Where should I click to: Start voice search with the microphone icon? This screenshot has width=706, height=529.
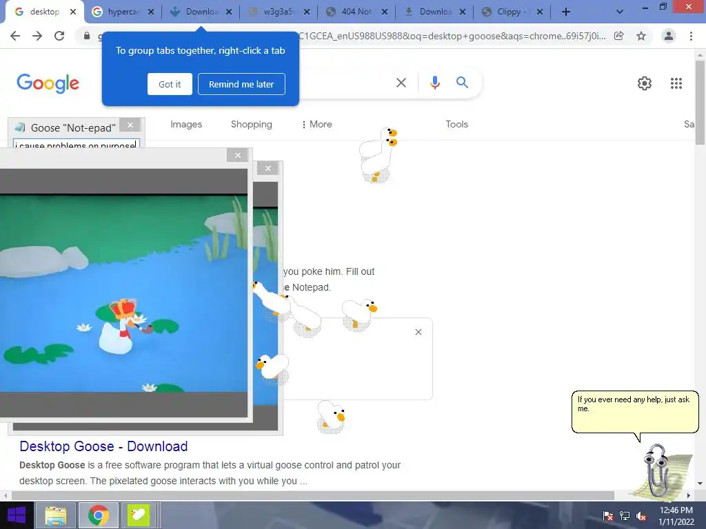(434, 83)
